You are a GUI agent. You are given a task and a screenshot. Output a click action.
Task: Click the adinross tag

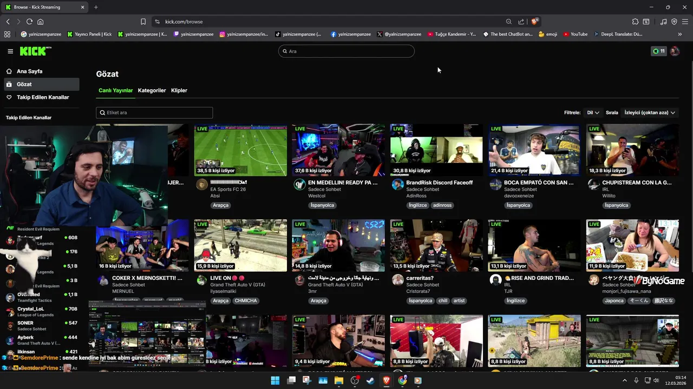442,205
